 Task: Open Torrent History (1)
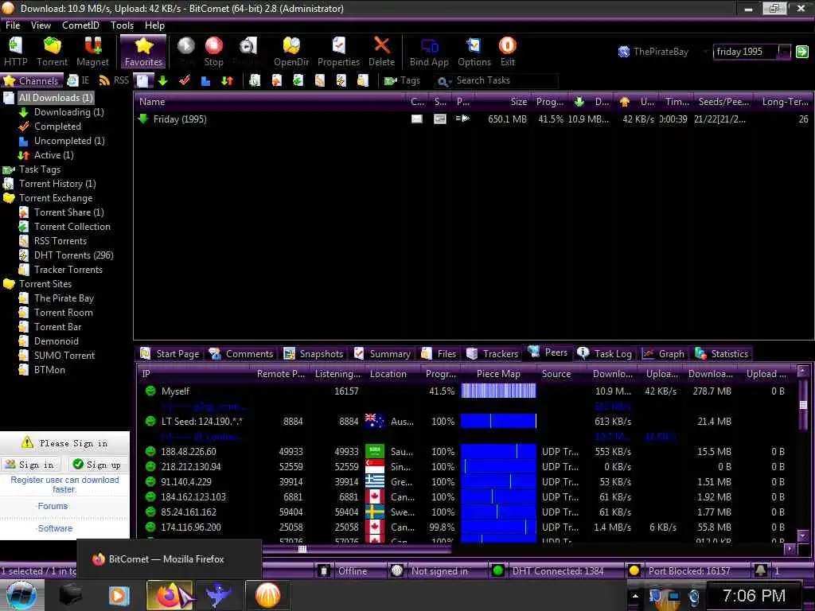57,184
